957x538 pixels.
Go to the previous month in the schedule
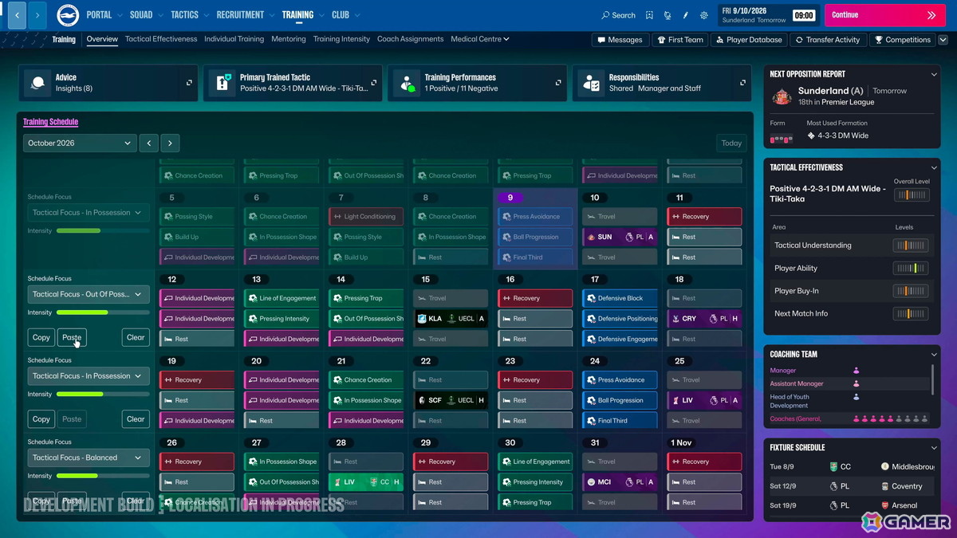pyautogui.click(x=148, y=143)
